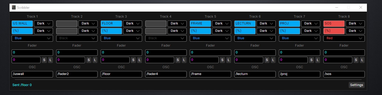Click Track 1 cyan fader value field
382x95 pixels.
point(32,52)
